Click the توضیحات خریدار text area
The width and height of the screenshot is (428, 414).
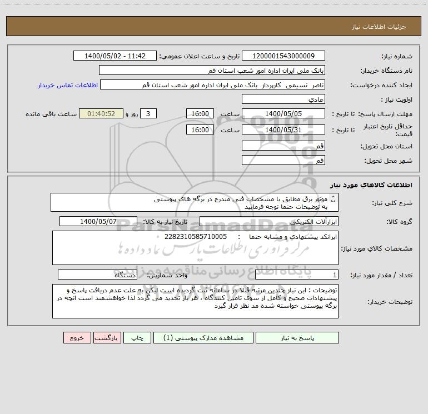click(195, 301)
